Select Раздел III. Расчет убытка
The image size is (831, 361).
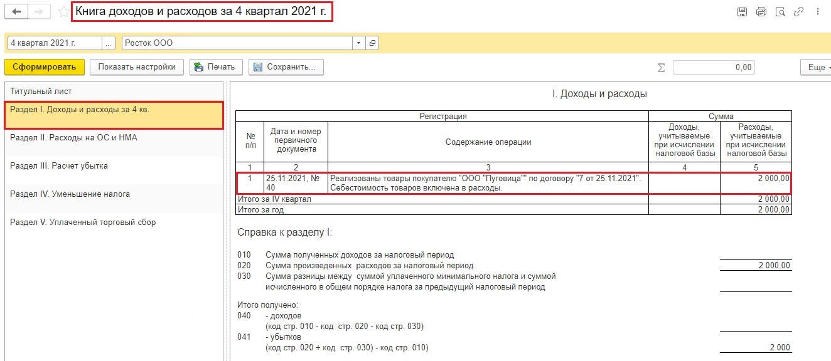click(114, 172)
